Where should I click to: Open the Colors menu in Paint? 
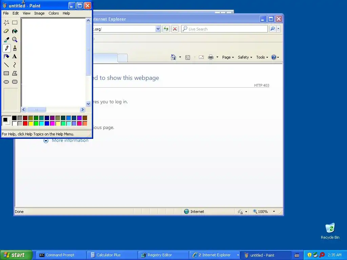(54, 13)
